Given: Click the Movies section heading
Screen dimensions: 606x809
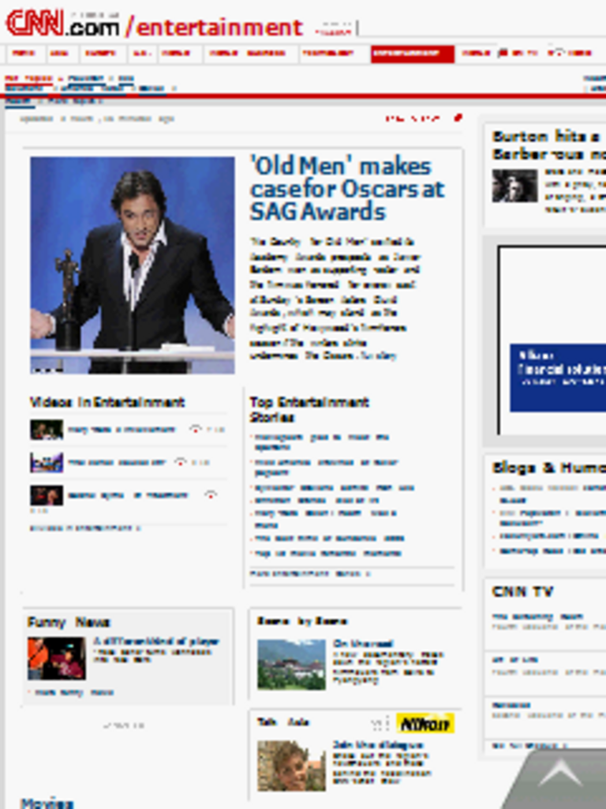Looking at the screenshot, I should 47,803.
